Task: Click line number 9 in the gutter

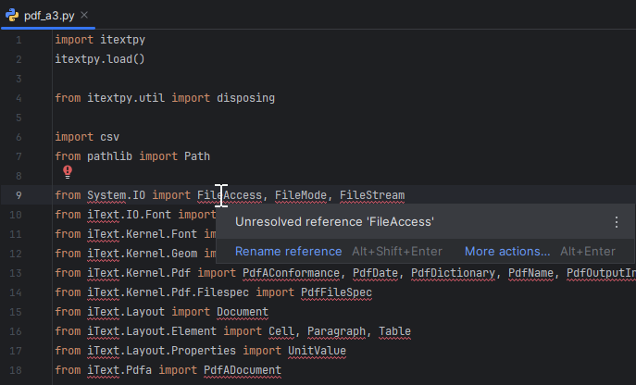Action: pos(19,195)
